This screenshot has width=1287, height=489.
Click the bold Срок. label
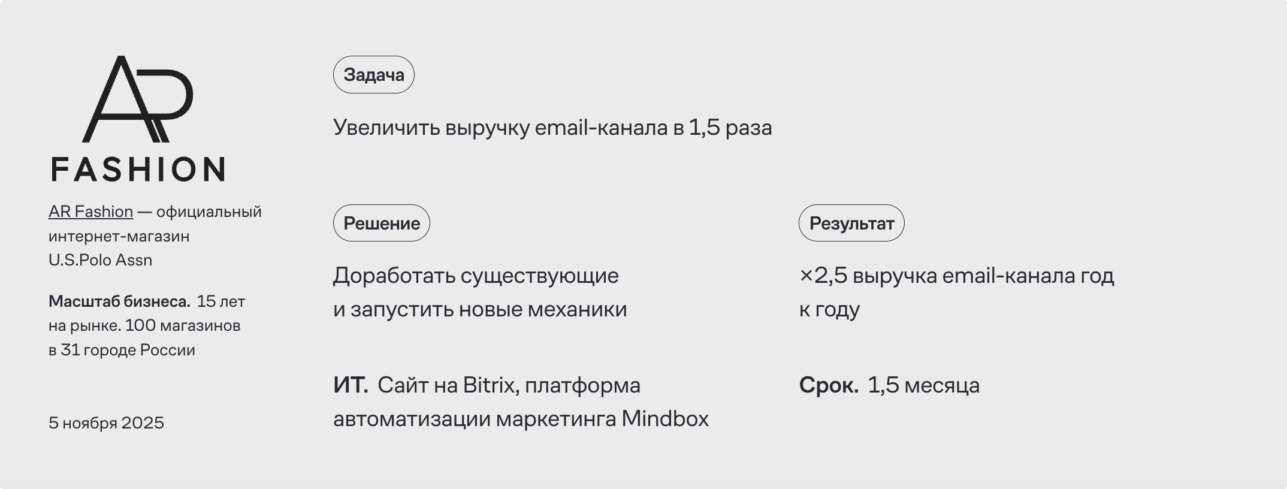tap(829, 385)
